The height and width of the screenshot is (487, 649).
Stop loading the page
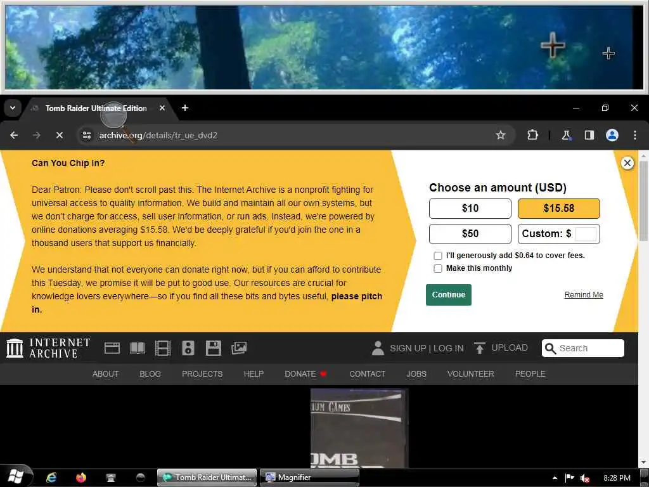coord(60,135)
